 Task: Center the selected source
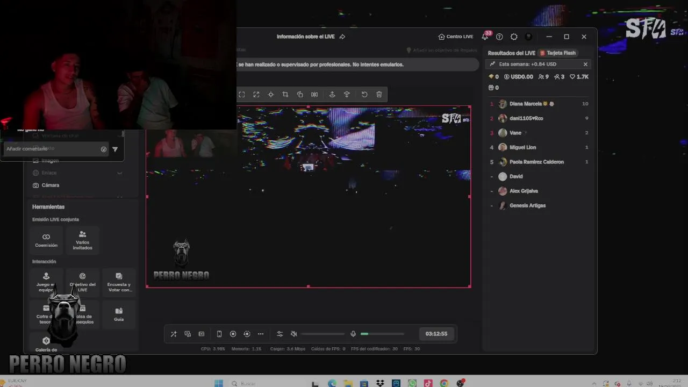click(x=271, y=95)
